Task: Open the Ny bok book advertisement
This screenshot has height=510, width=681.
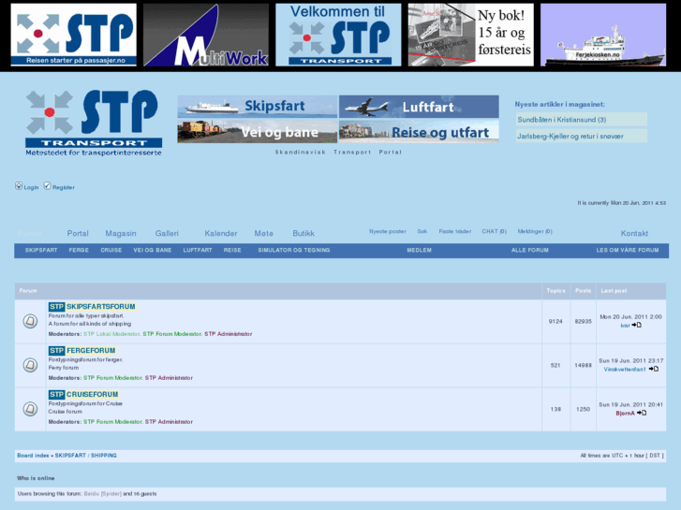Action: 471,35
